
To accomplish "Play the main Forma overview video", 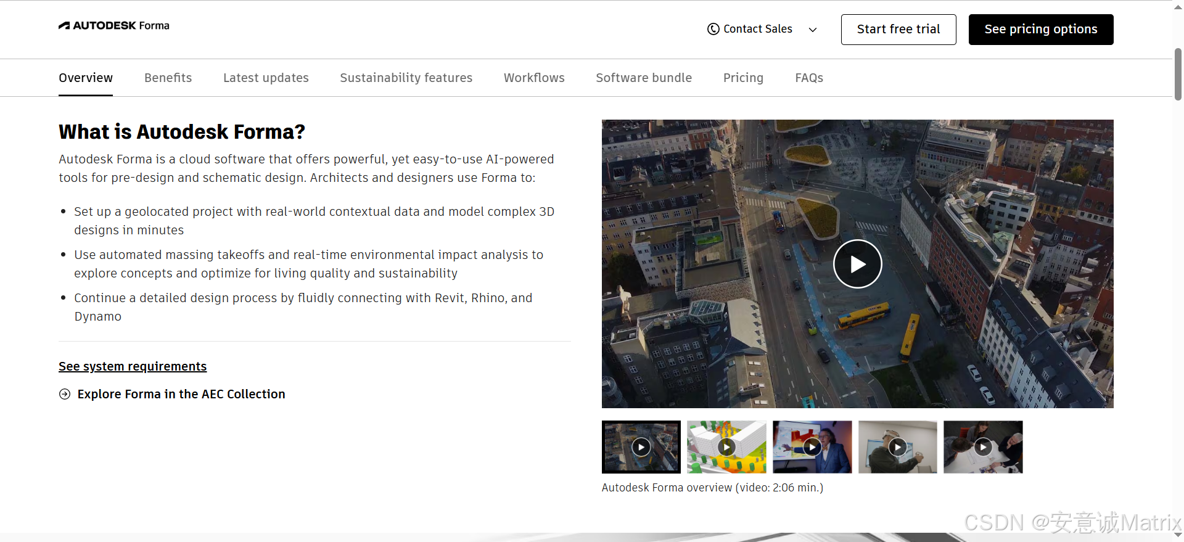I will 858,264.
